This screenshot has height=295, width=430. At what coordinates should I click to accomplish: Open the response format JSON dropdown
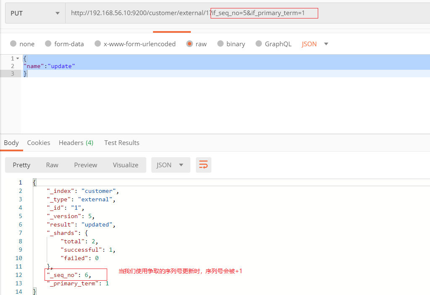pos(171,165)
